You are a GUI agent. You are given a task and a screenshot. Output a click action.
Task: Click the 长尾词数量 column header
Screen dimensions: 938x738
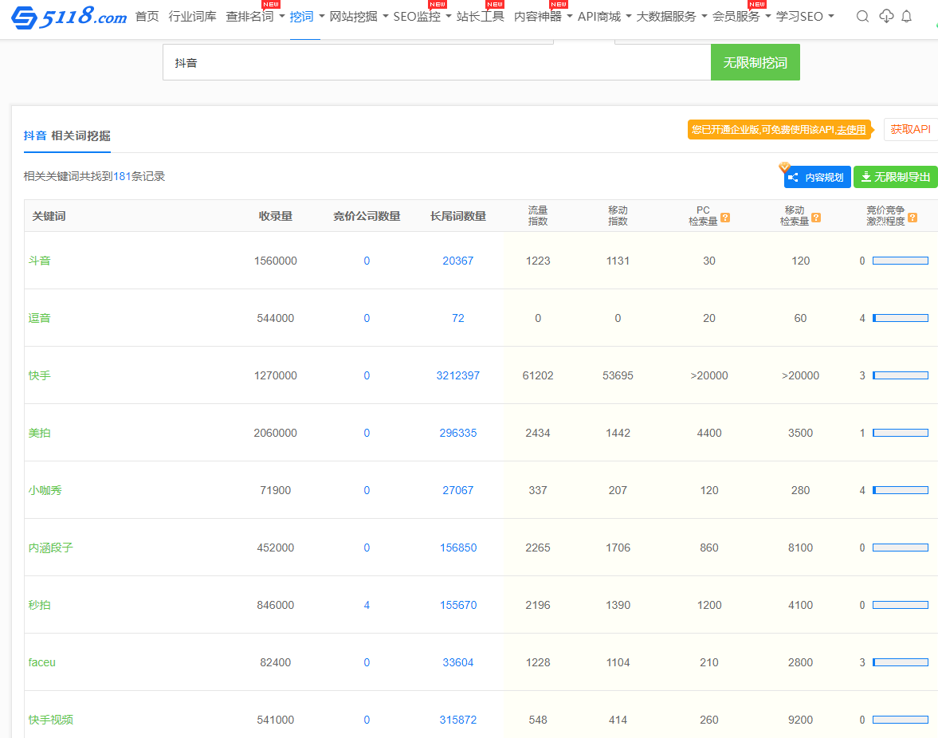457,216
